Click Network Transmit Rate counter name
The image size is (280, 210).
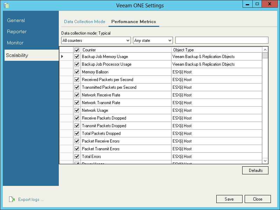pos(101,102)
